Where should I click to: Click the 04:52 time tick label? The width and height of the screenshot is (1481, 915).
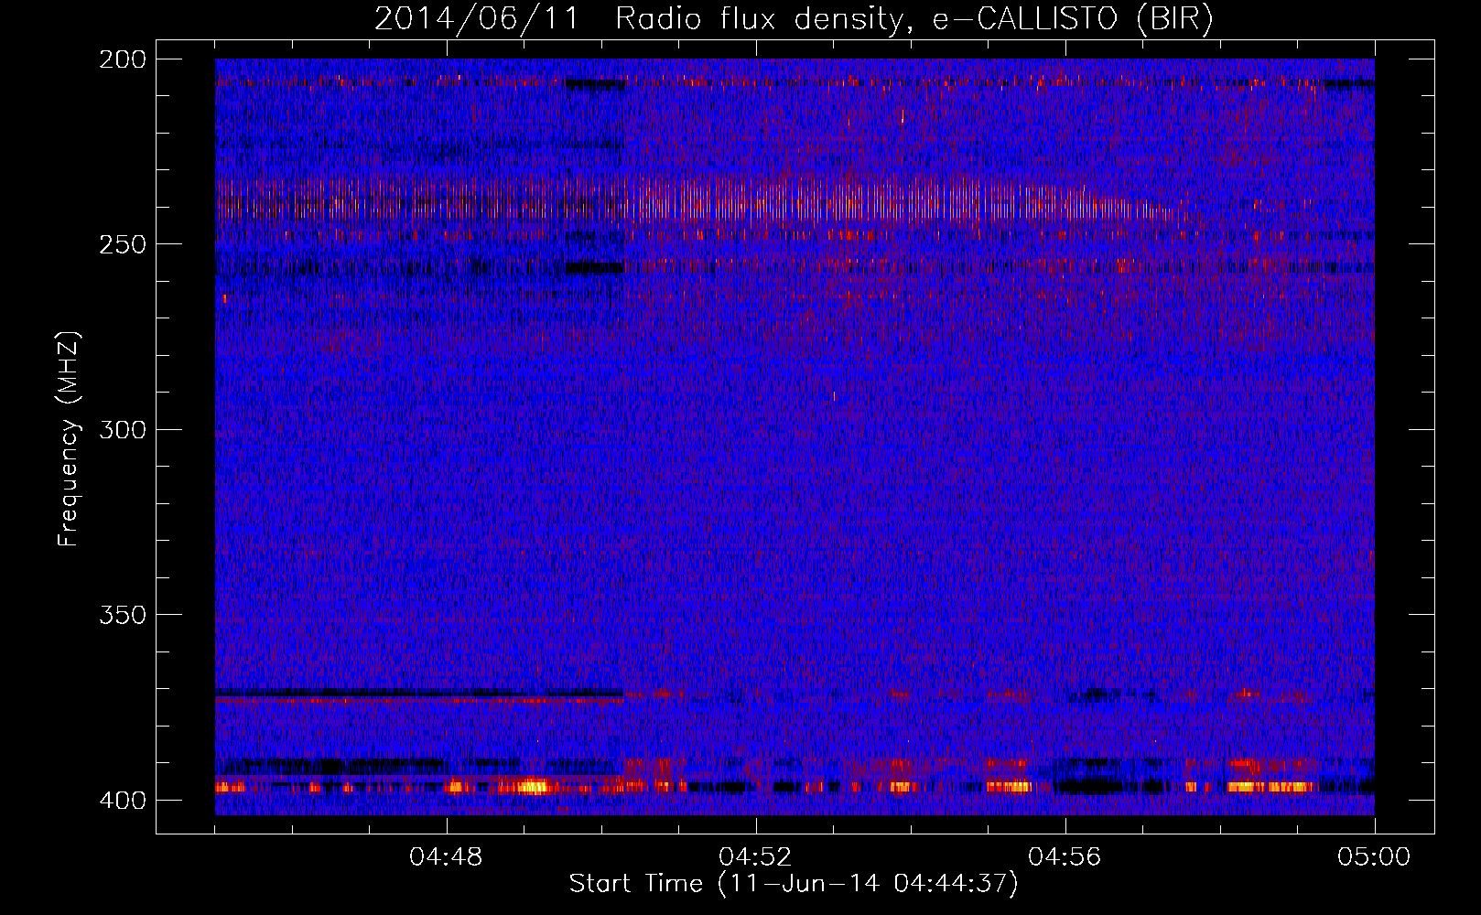[x=755, y=857]
